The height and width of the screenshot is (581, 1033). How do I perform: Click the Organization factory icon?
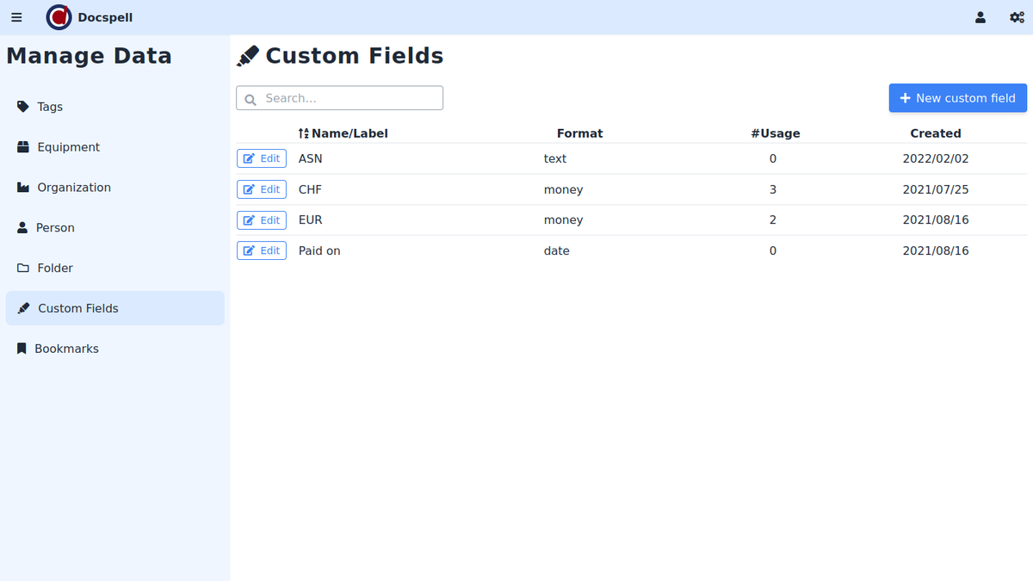pos(23,188)
